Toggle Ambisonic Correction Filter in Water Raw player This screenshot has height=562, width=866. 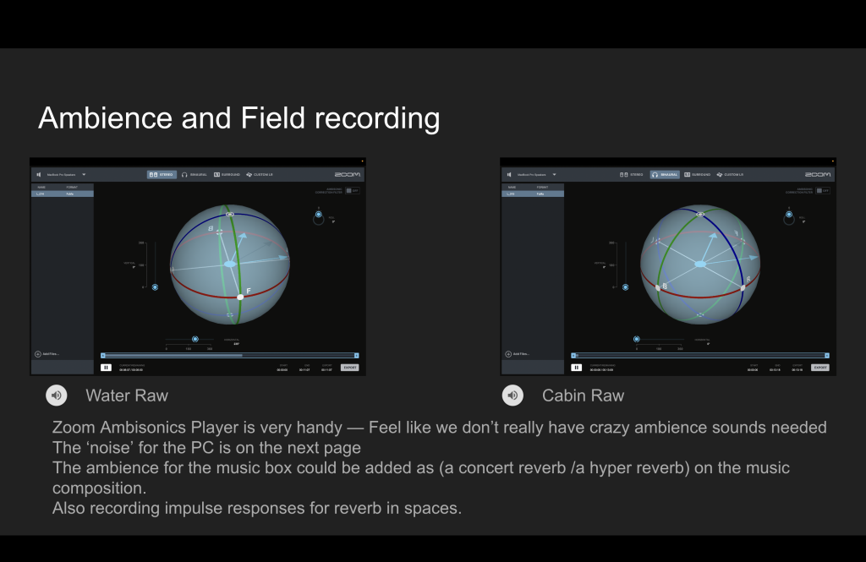pos(353,190)
